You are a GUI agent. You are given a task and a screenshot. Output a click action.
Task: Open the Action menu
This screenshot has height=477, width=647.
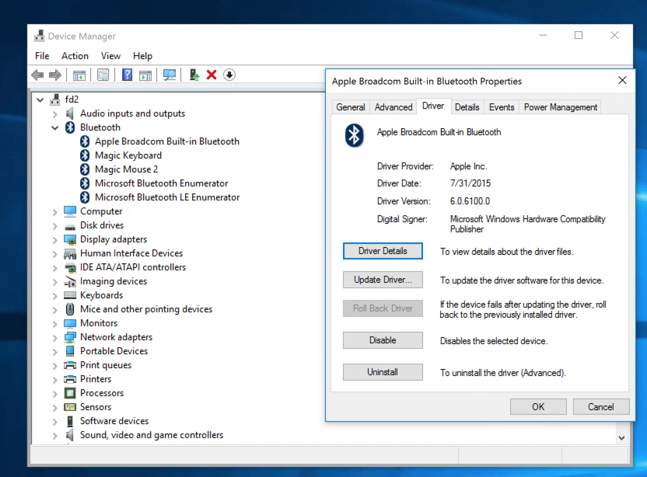pos(75,56)
